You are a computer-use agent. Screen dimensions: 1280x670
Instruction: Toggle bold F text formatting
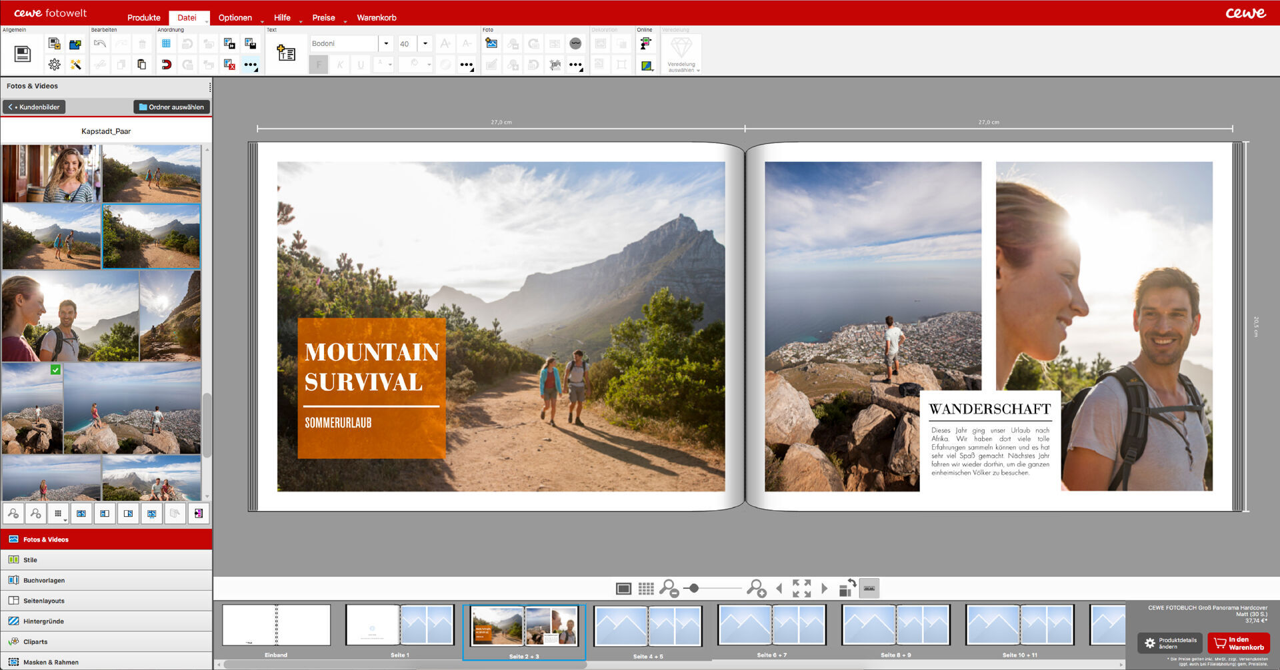pos(319,65)
